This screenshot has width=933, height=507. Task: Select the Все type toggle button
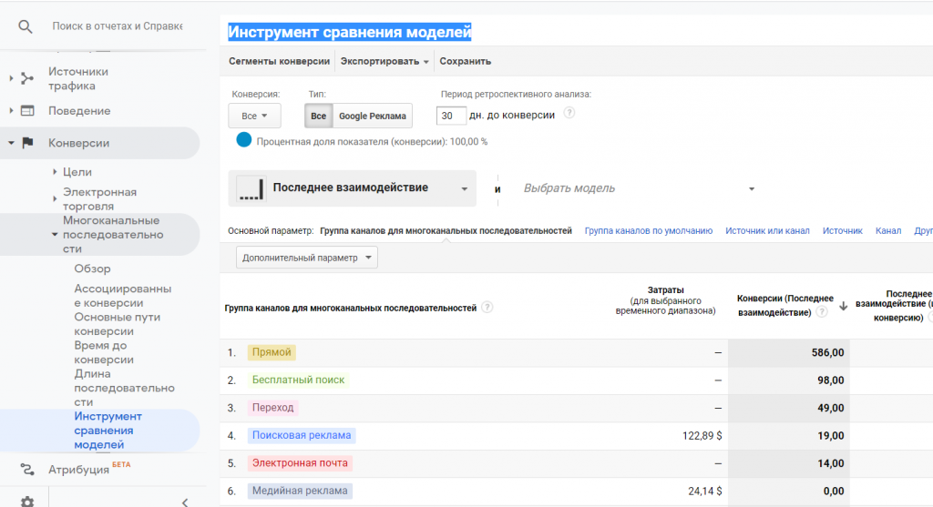click(318, 117)
